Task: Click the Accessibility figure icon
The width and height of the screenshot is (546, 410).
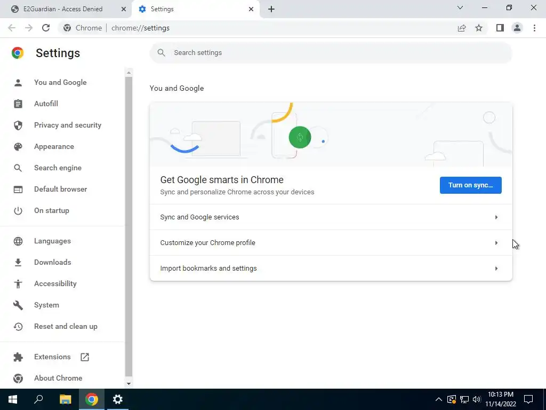Action: 18,284
